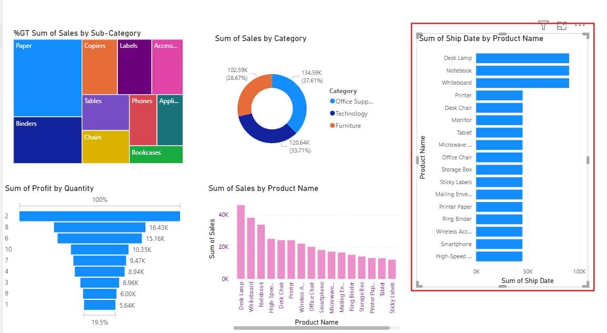Select the purple Labels treemap tile
607x333 pixels.
tap(134, 67)
